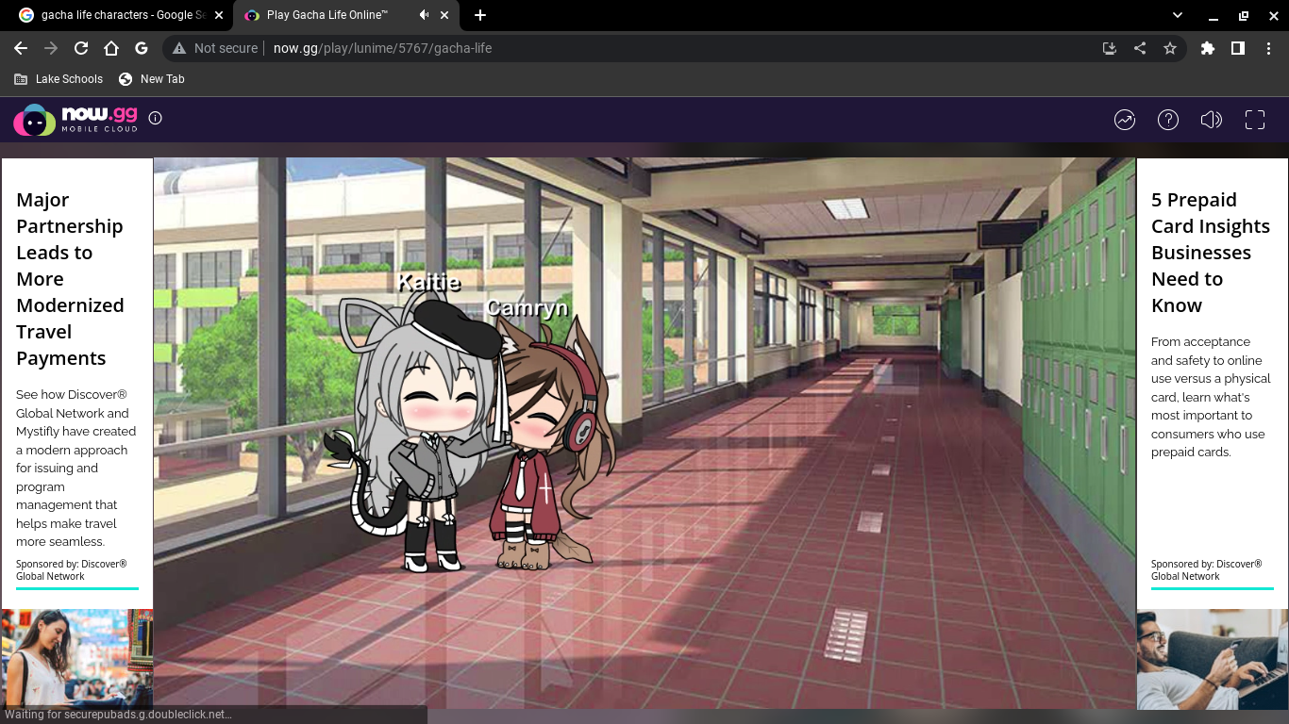The height and width of the screenshot is (724, 1289).
Task: Open now.gg performance stats graph icon
Action: pos(1125,120)
